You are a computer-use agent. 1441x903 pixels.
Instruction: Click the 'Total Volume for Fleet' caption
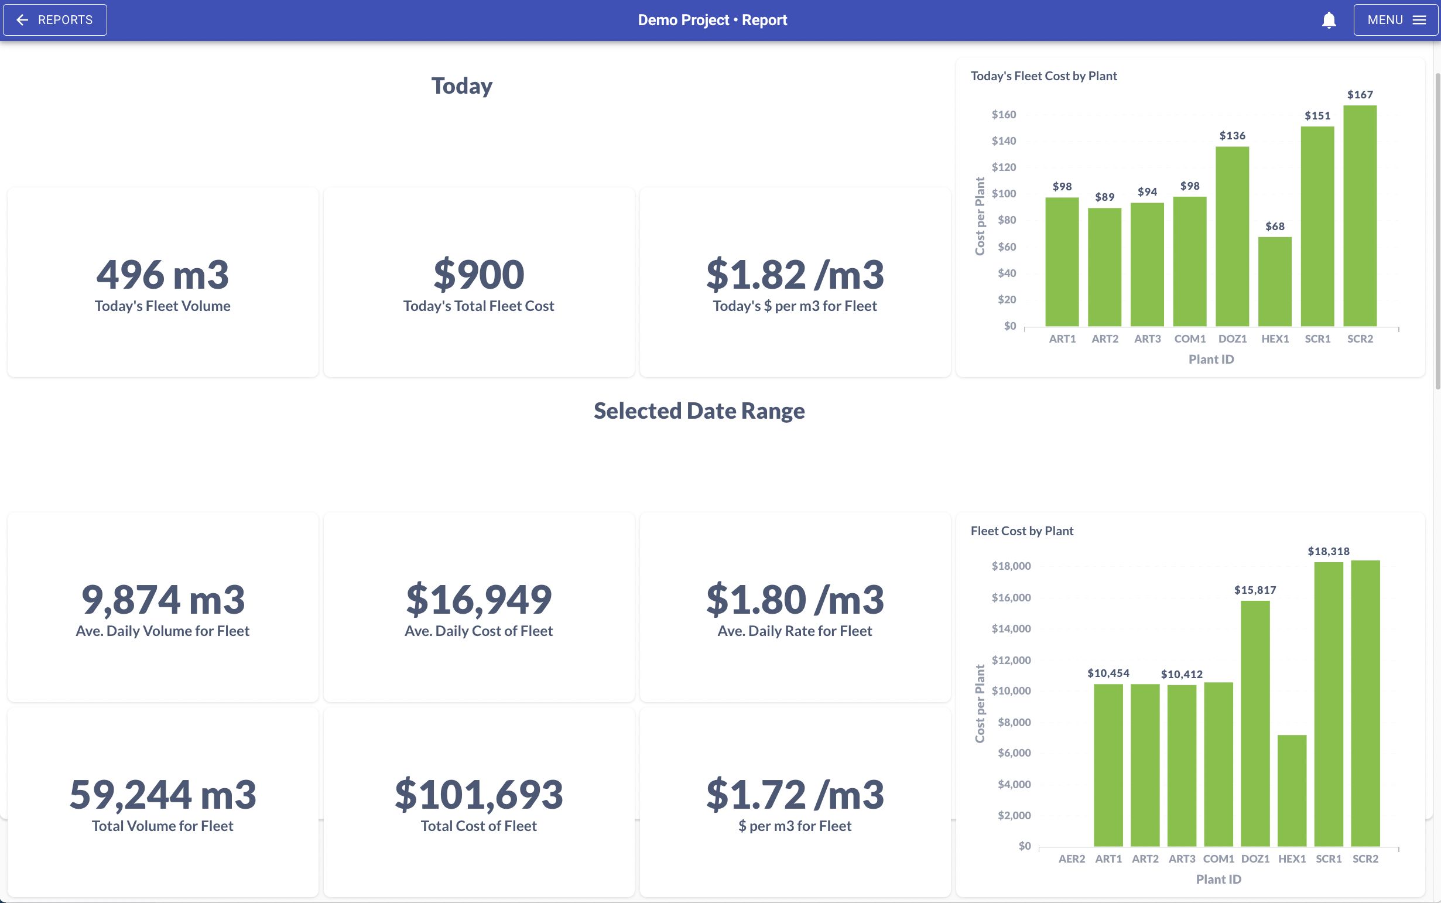[x=162, y=826]
